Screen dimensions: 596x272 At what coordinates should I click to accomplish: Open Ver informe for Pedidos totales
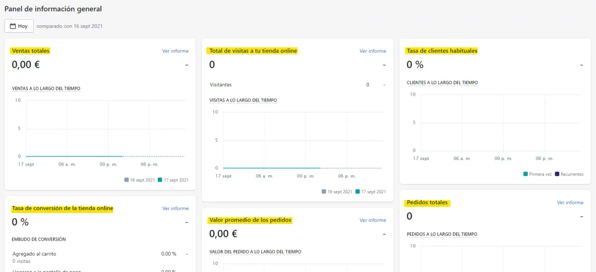coord(570,203)
